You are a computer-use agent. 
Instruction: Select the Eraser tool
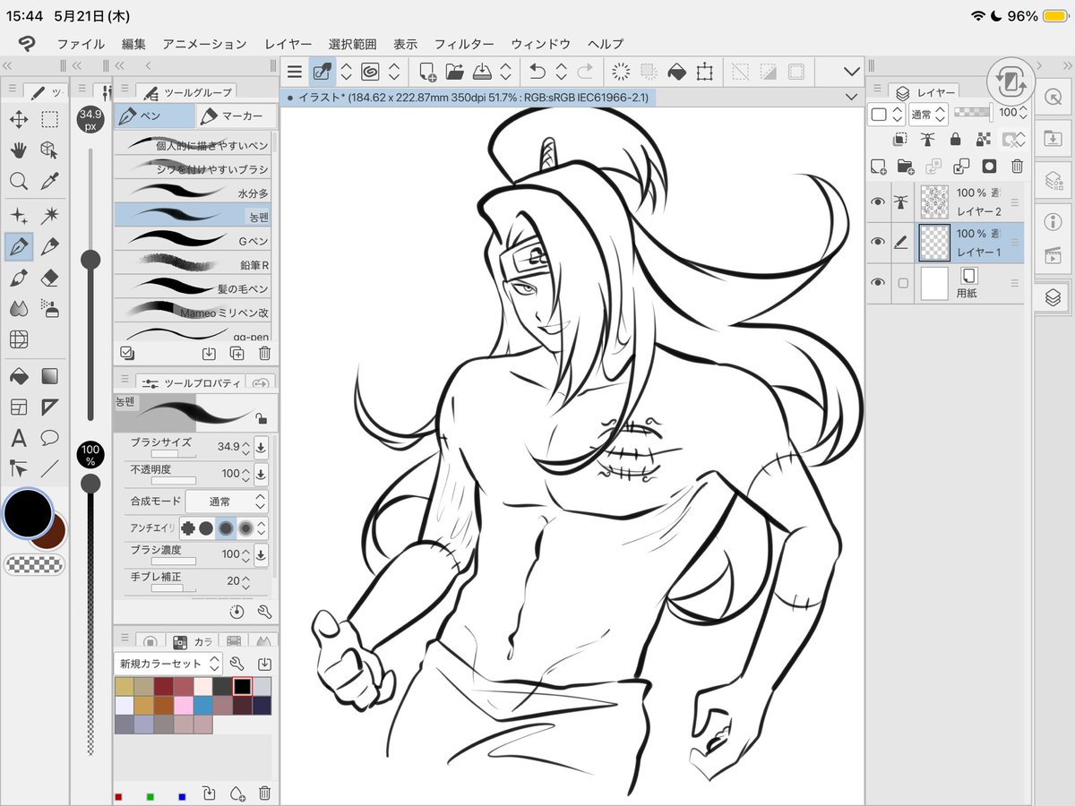[x=50, y=278]
